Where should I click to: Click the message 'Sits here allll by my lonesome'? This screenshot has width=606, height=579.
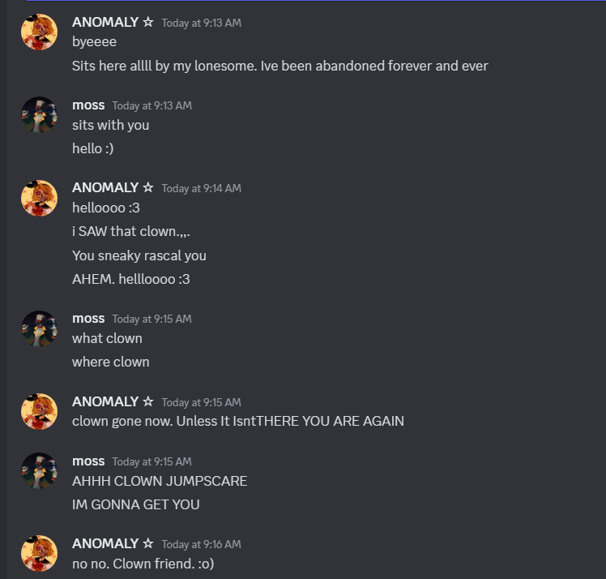coord(280,66)
